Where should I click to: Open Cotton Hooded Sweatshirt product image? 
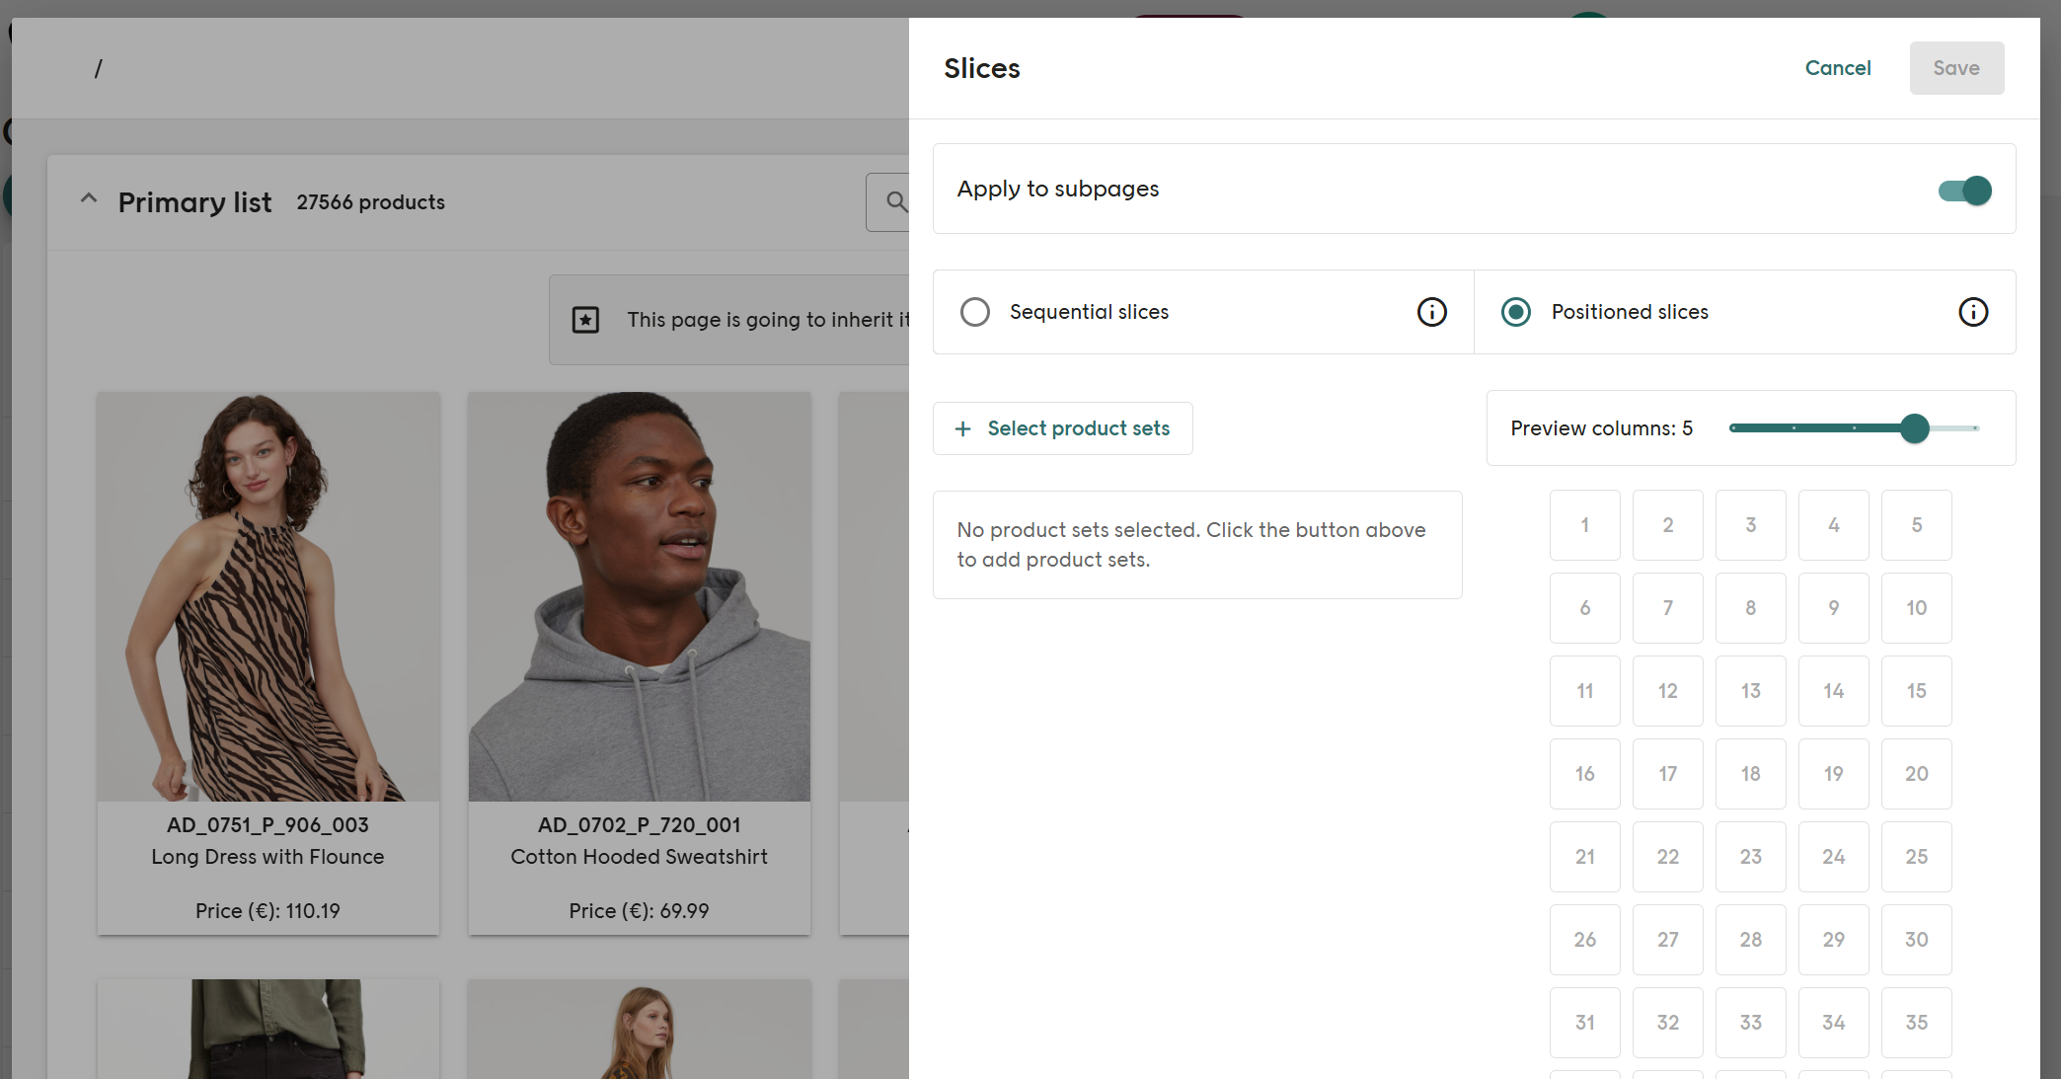point(639,596)
